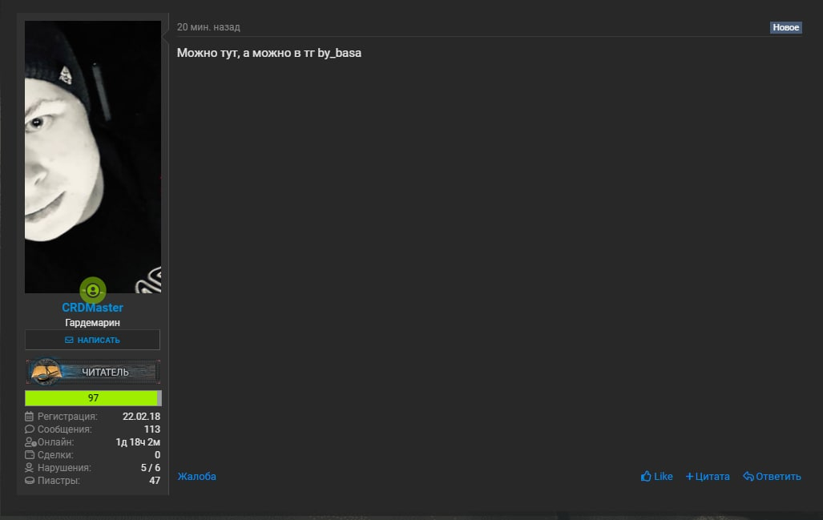Send a message with the НАПИСАТЬ button
Screen dimensions: 823x520
[x=92, y=340]
